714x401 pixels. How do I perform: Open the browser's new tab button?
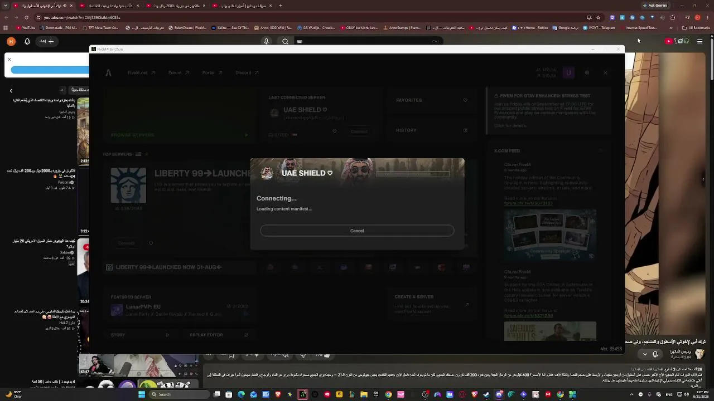click(x=280, y=6)
